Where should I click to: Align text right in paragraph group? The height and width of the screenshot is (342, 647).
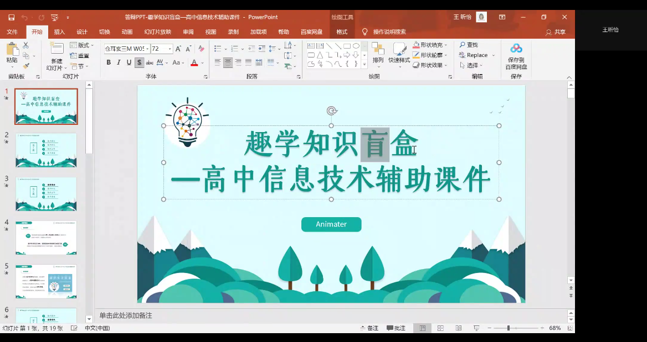[238, 62]
